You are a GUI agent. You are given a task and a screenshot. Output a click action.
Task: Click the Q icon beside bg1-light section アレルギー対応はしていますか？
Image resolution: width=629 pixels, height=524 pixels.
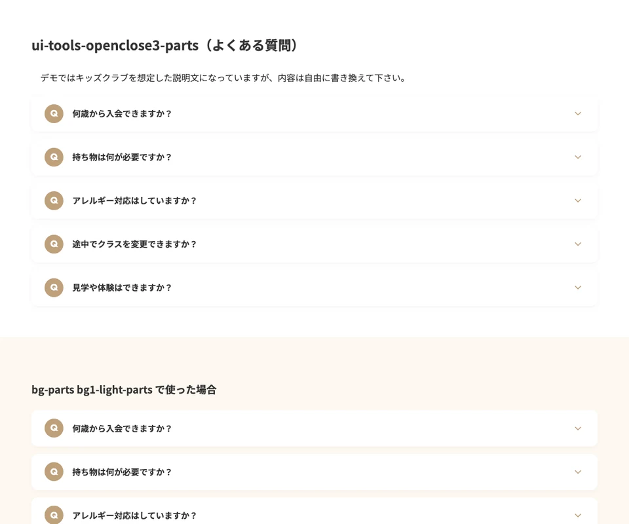54,515
